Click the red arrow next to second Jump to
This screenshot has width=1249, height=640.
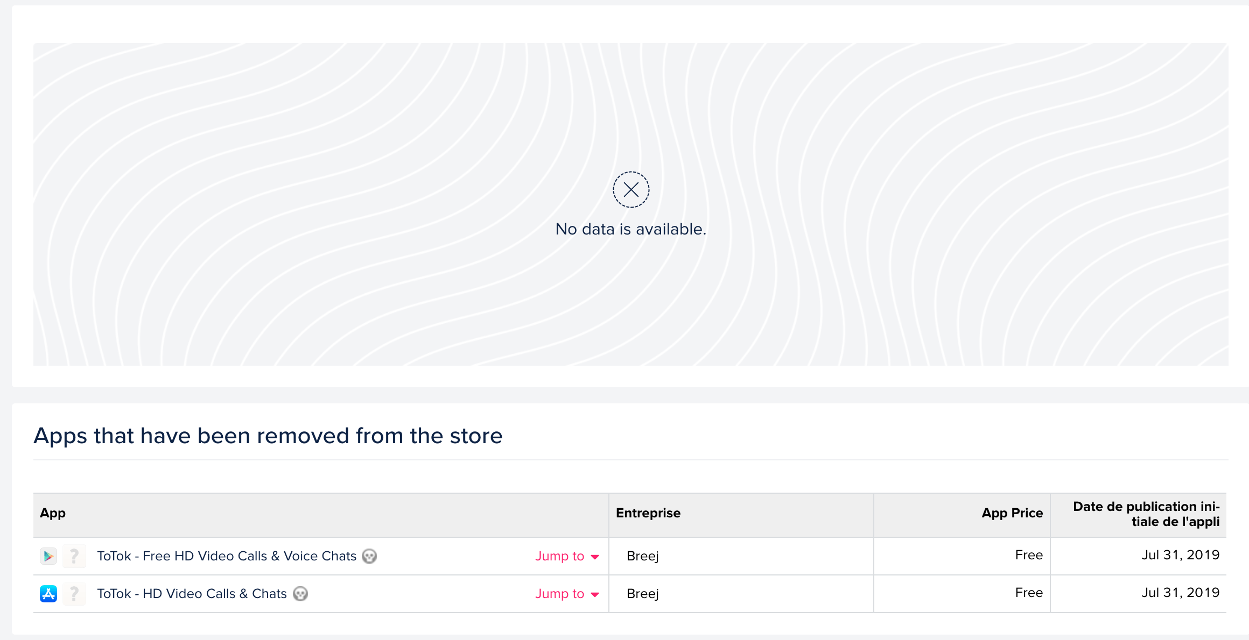pyautogui.click(x=595, y=595)
